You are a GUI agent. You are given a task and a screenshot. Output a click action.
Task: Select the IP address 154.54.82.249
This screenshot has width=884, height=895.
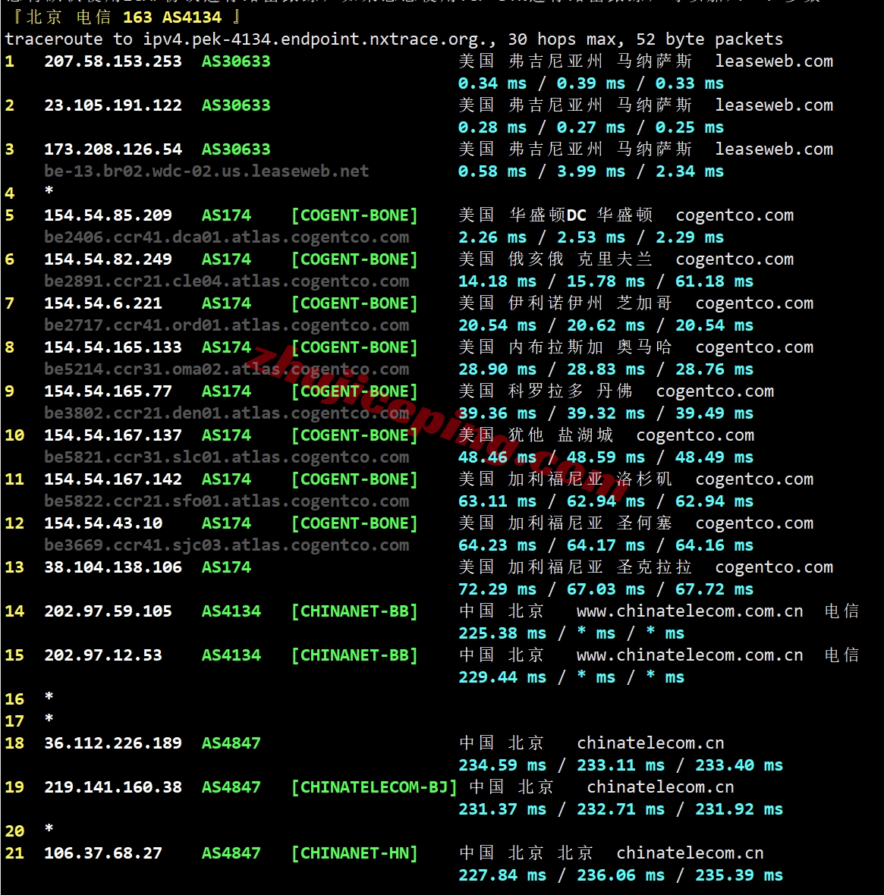tap(108, 259)
